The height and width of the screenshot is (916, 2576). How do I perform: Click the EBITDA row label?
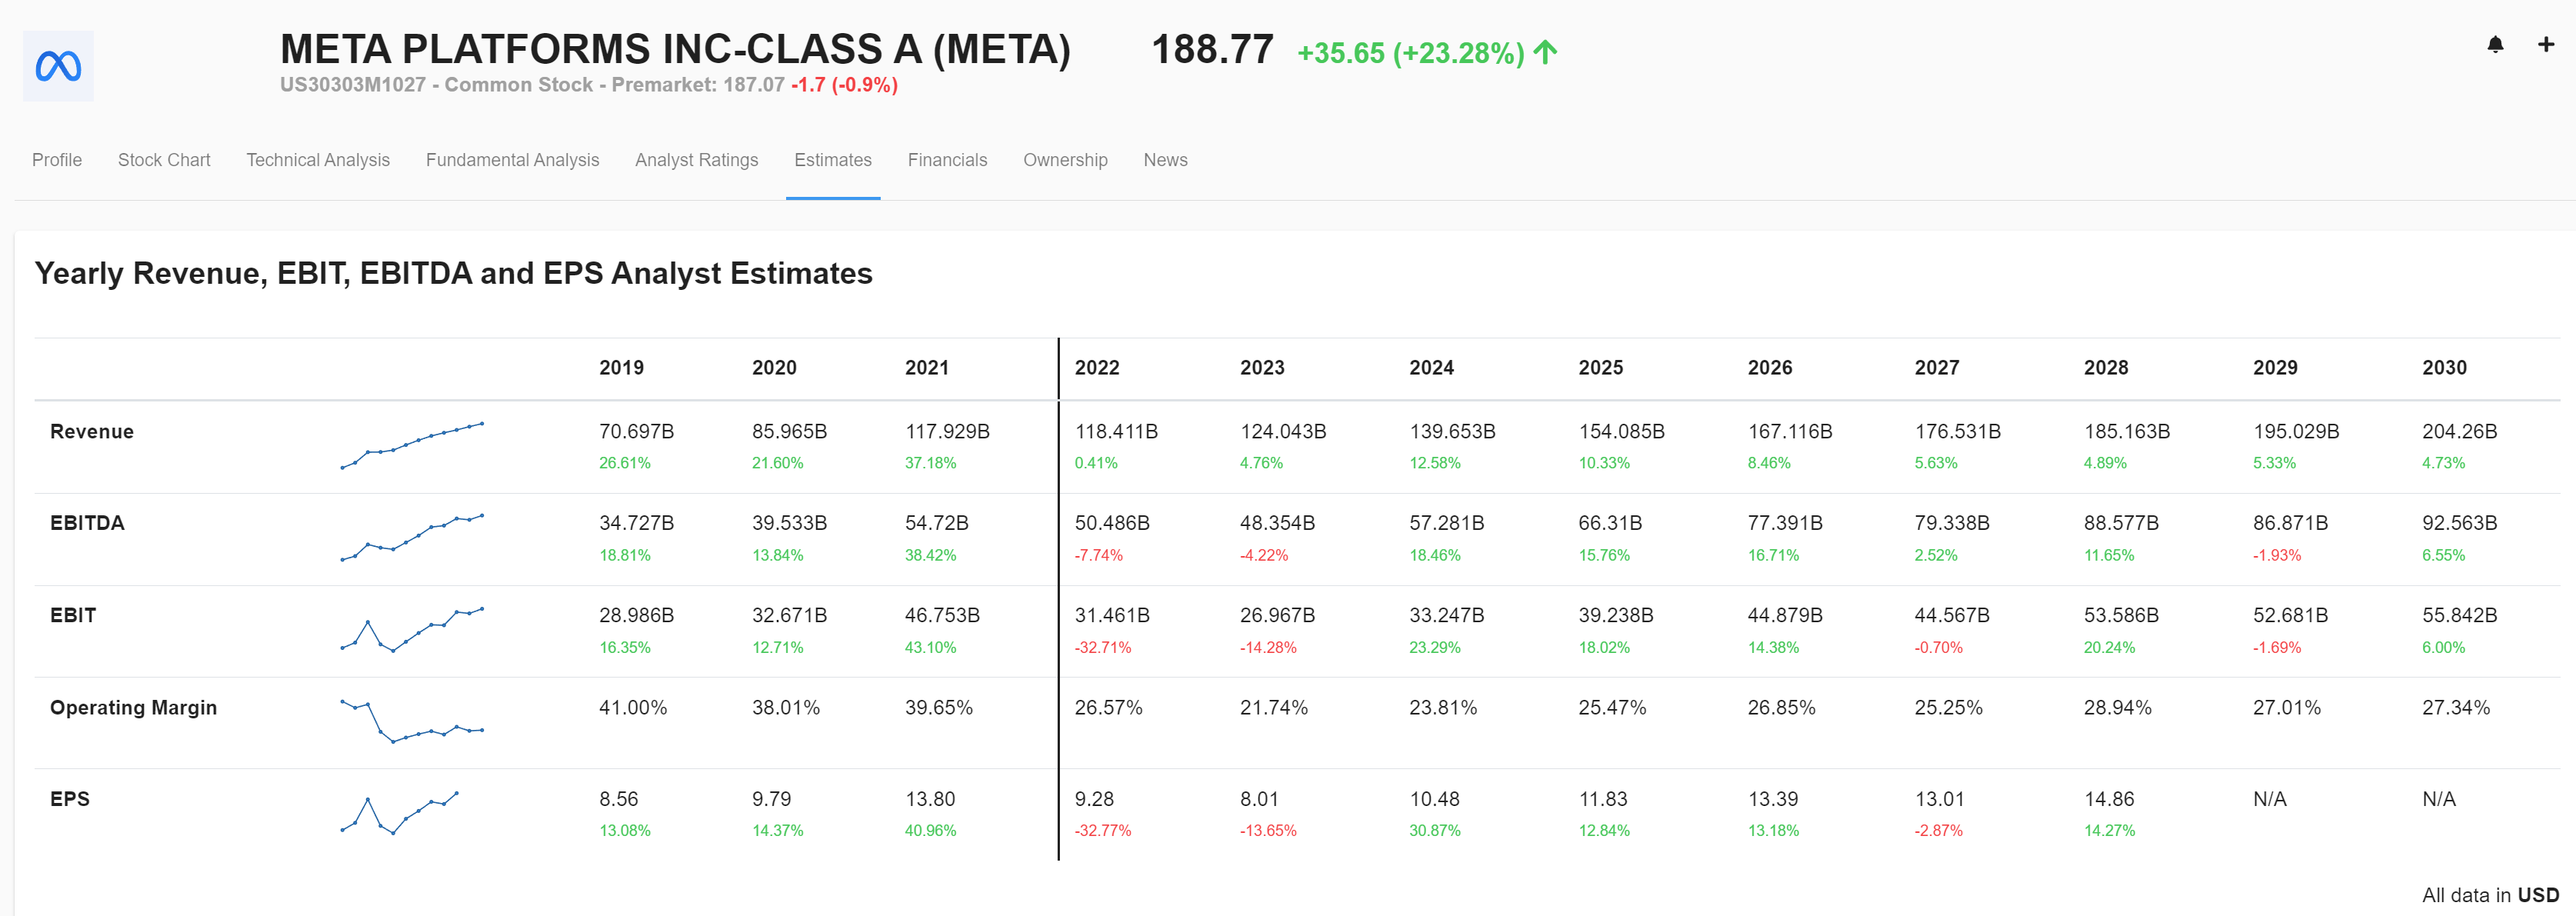[87, 523]
